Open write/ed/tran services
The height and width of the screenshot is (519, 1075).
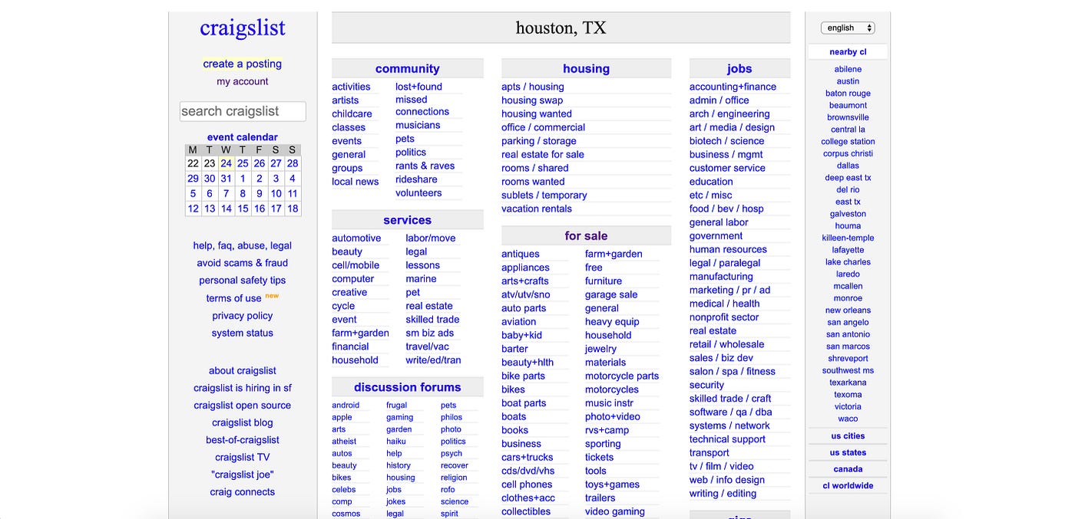click(x=434, y=360)
